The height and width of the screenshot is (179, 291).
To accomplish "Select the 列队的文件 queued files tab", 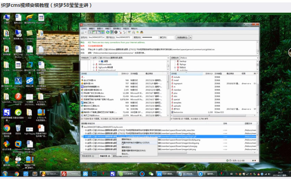I will (88, 156).
